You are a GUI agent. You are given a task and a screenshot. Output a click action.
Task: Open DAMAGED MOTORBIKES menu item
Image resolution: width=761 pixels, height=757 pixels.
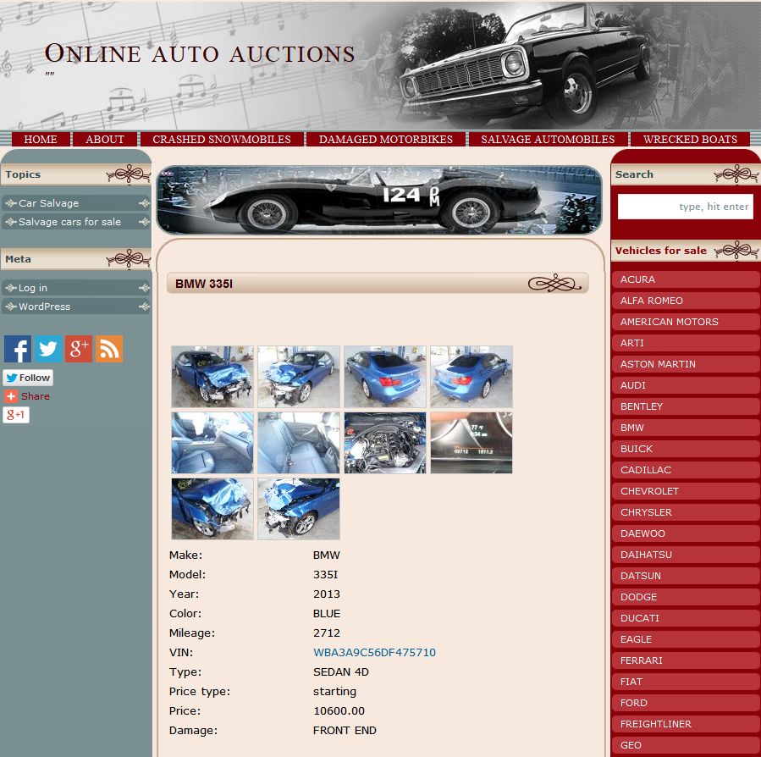click(386, 140)
